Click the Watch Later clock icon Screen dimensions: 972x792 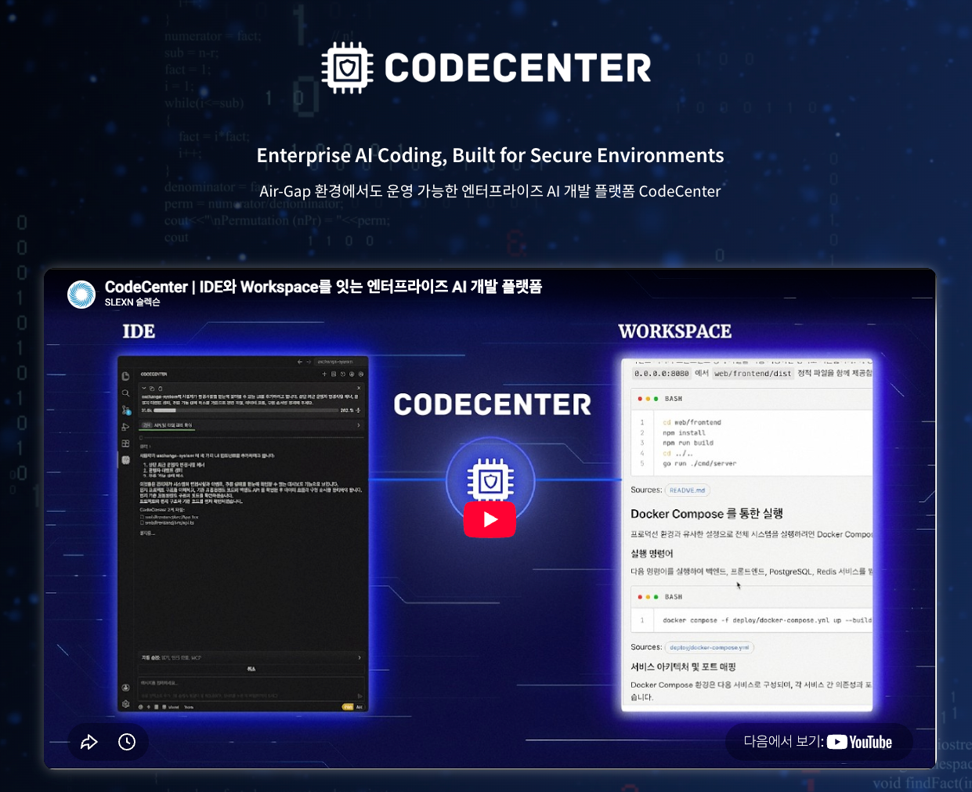(127, 742)
